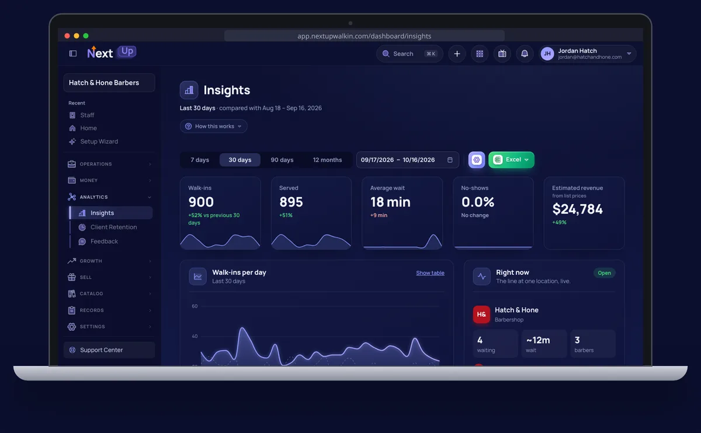The height and width of the screenshot is (433, 701).
Task: Open the No-shows 0.0% card
Action: (493, 213)
